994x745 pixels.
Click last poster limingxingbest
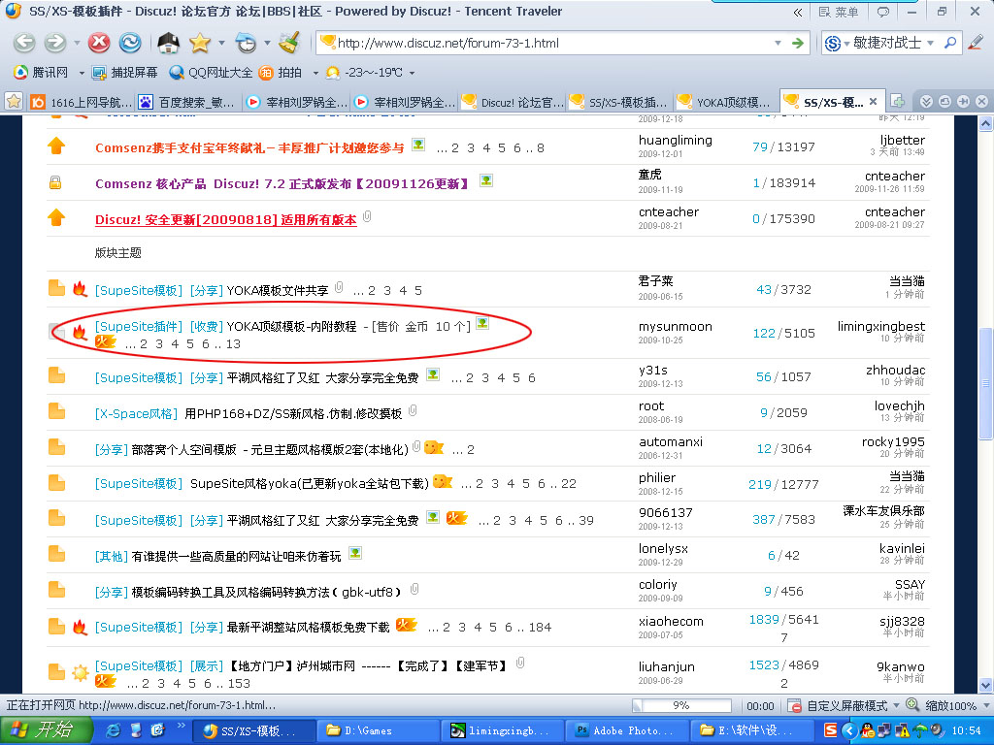click(880, 326)
